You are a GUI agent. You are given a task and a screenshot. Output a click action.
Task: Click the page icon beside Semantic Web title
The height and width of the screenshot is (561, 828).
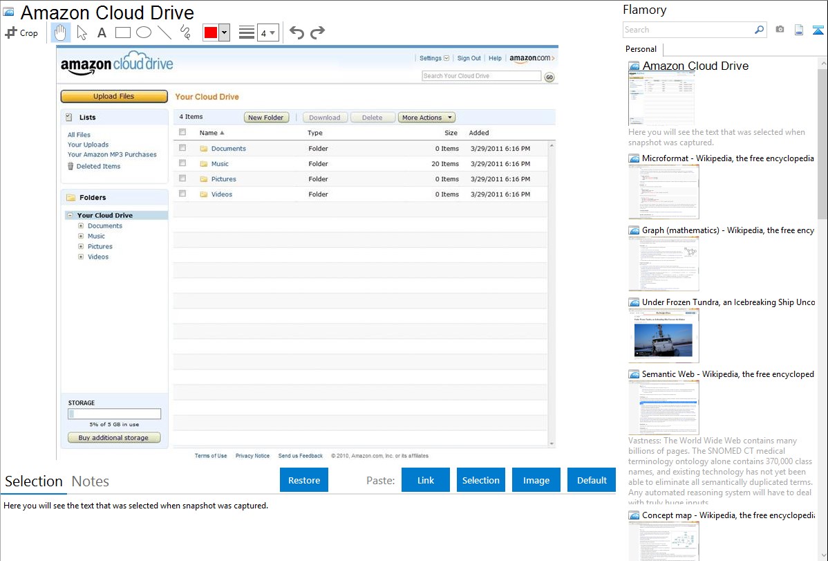(x=634, y=374)
